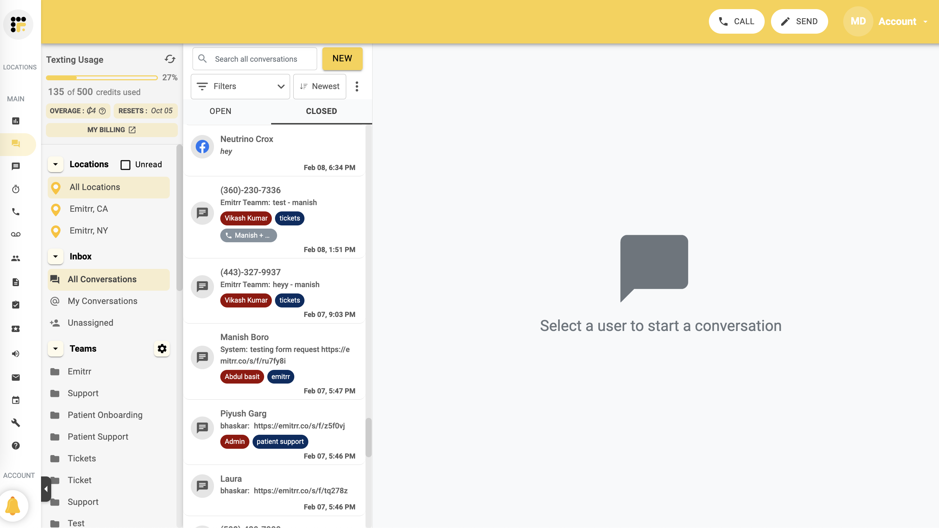
Task: Toggle the Unread checkbox
Action: click(125, 165)
